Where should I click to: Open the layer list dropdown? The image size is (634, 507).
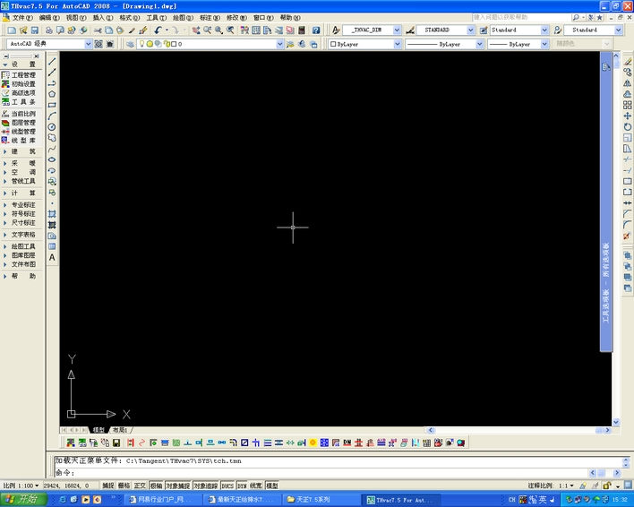pos(279,44)
